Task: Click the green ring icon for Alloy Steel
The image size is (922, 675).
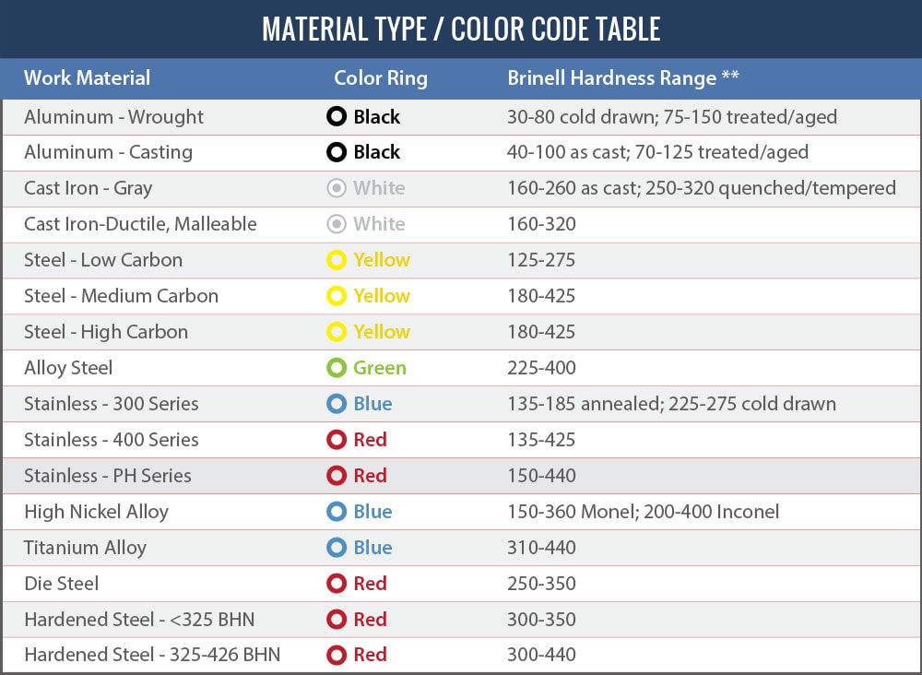Action: click(337, 368)
